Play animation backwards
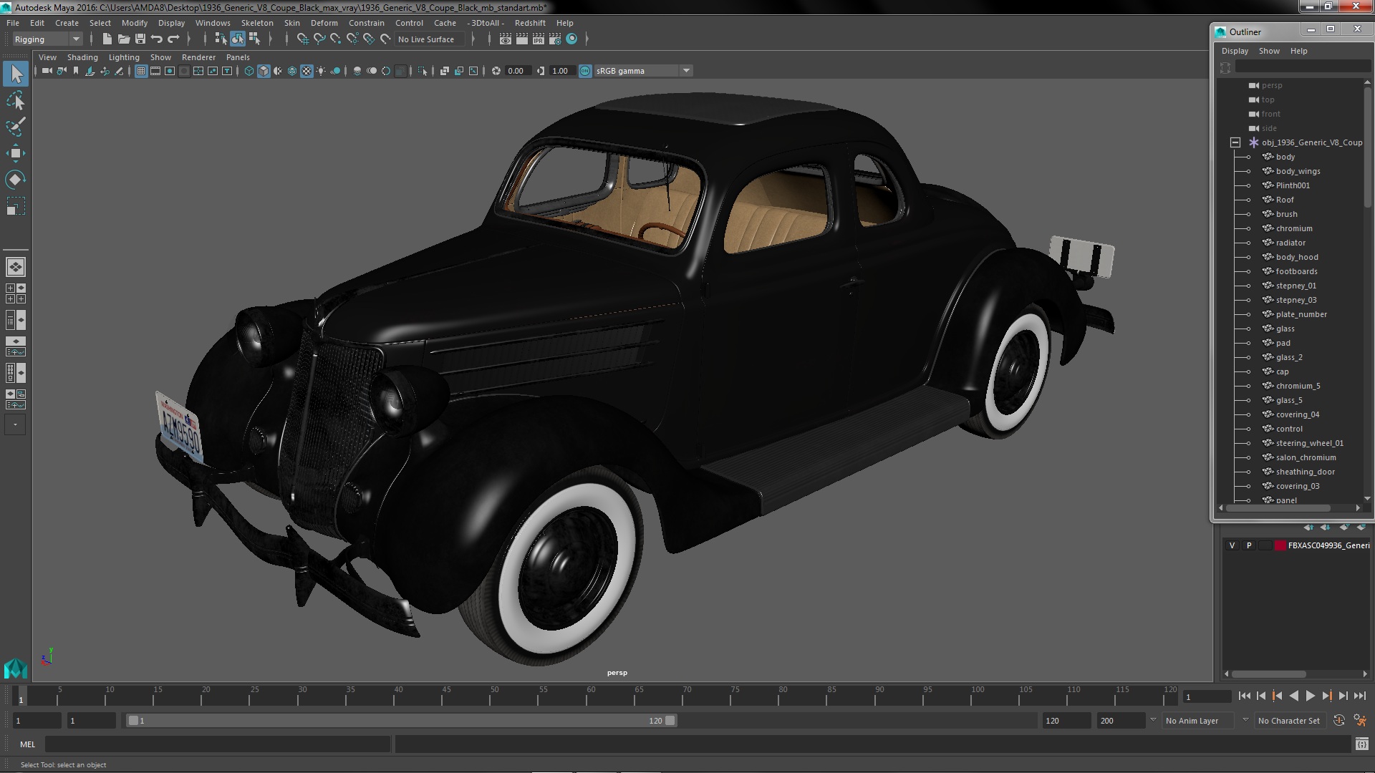The height and width of the screenshot is (773, 1375). tap(1293, 696)
